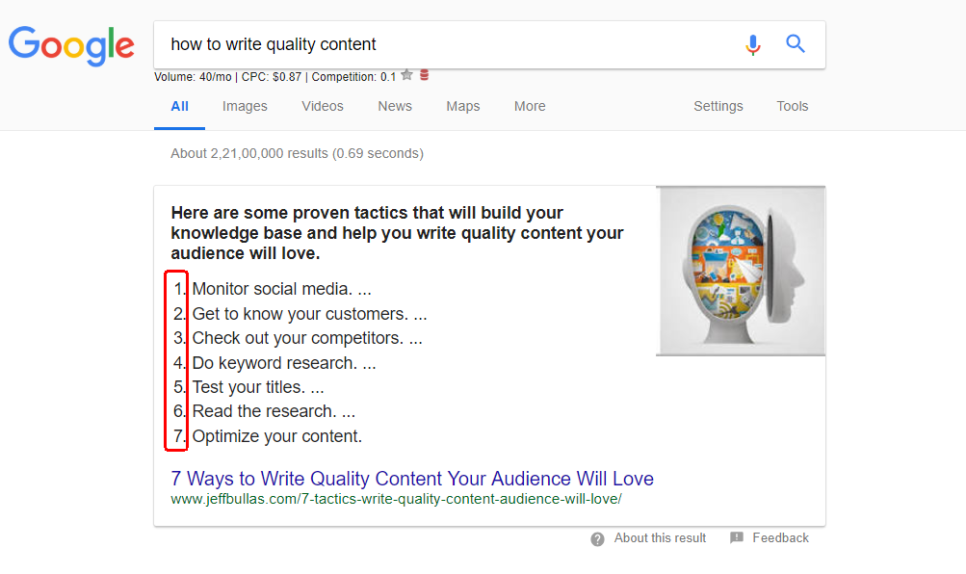Click the About this result question icon
This screenshot has width=966, height=574.
597,539
